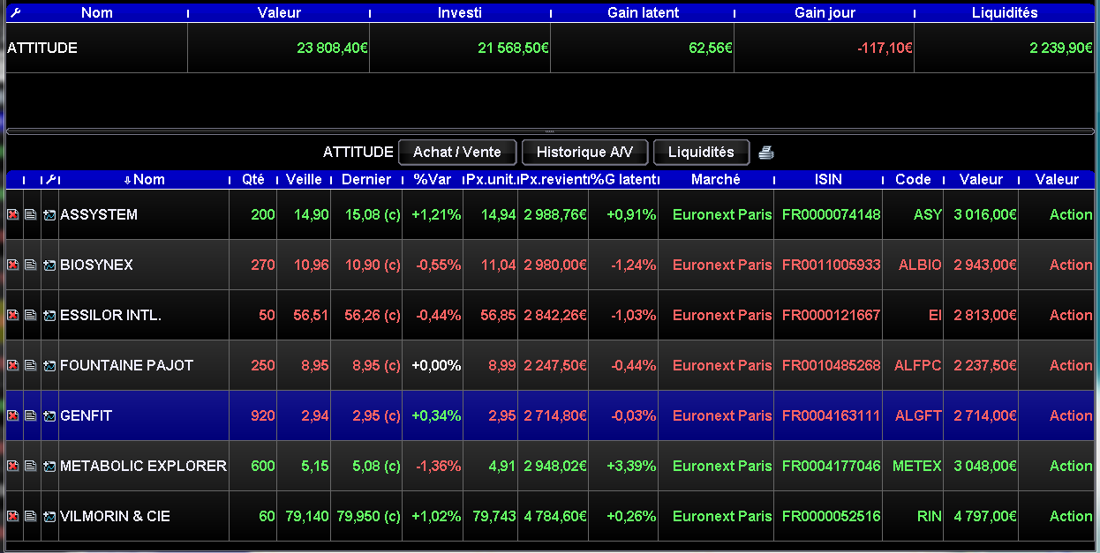Image resolution: width=1100 pixels, height=553 pixels.
Task: Sort by the Veille column header
Action: [305, 179]
